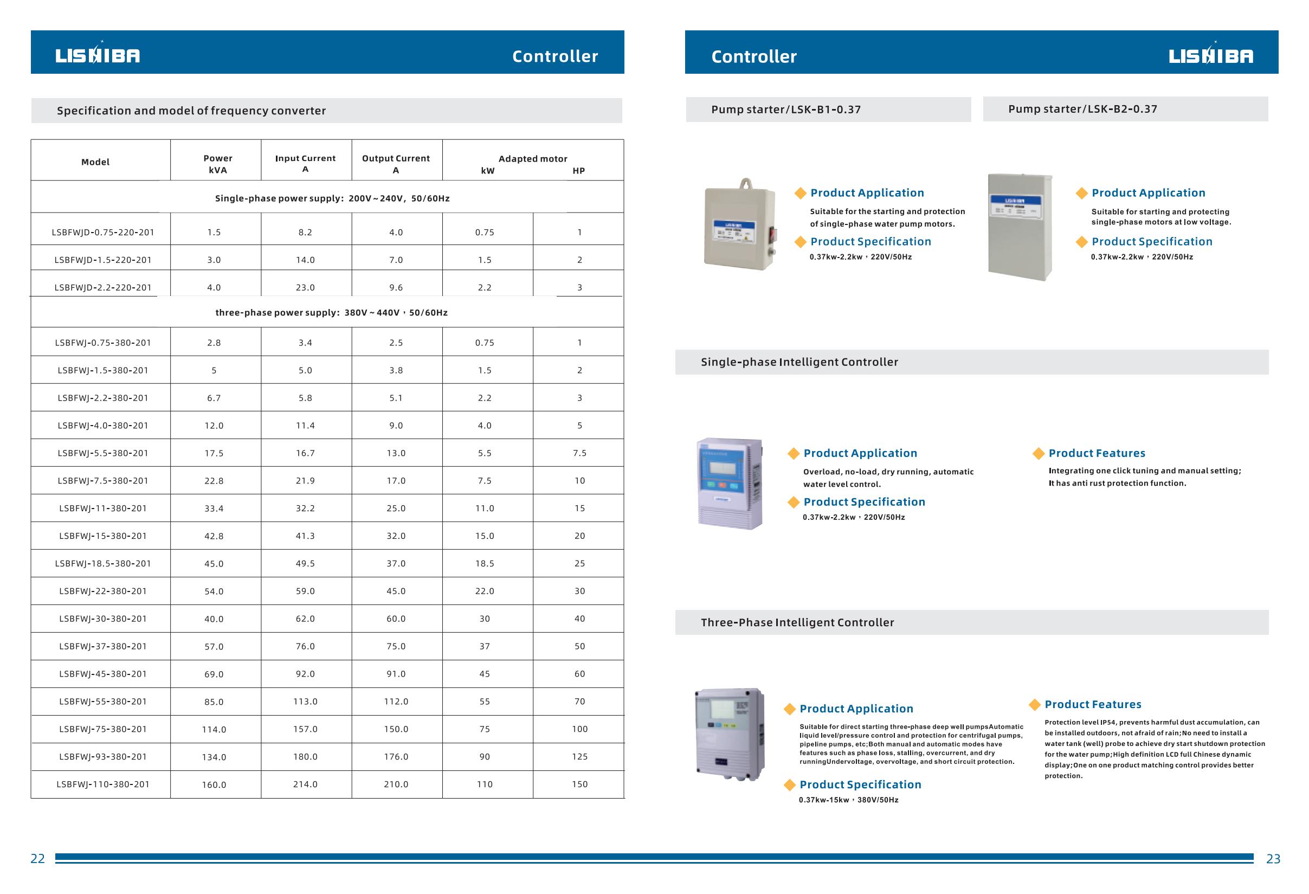This screenshot has width=1309, height=894.
Task: Click diamond icon next to three-phase Product Features
Action: click(x=1034, y=704)
